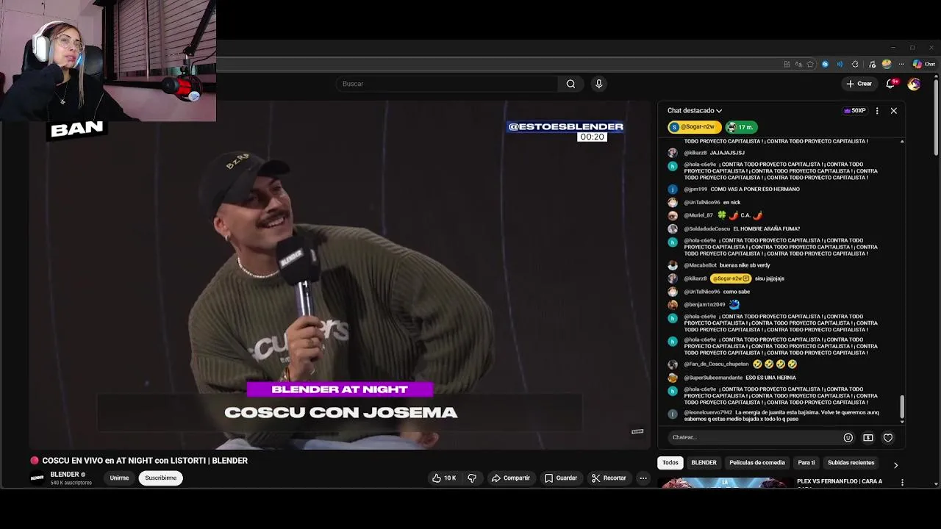Screen dimensions: 941x529
Task: Send a heart reaction in live chat
Action: [888, 437]
